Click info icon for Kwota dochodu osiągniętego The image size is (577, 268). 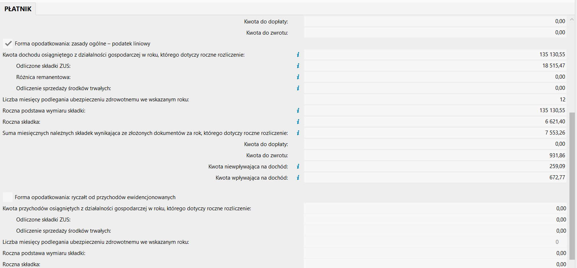click(x=298, y=54)
